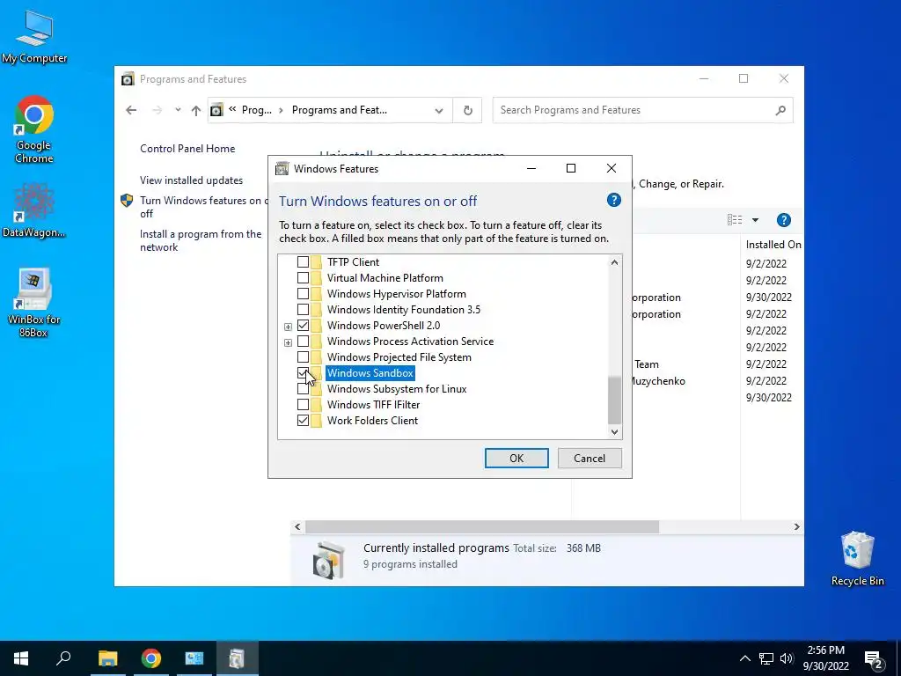Cancel the Windows Features dialog

[x=590, y=458]
